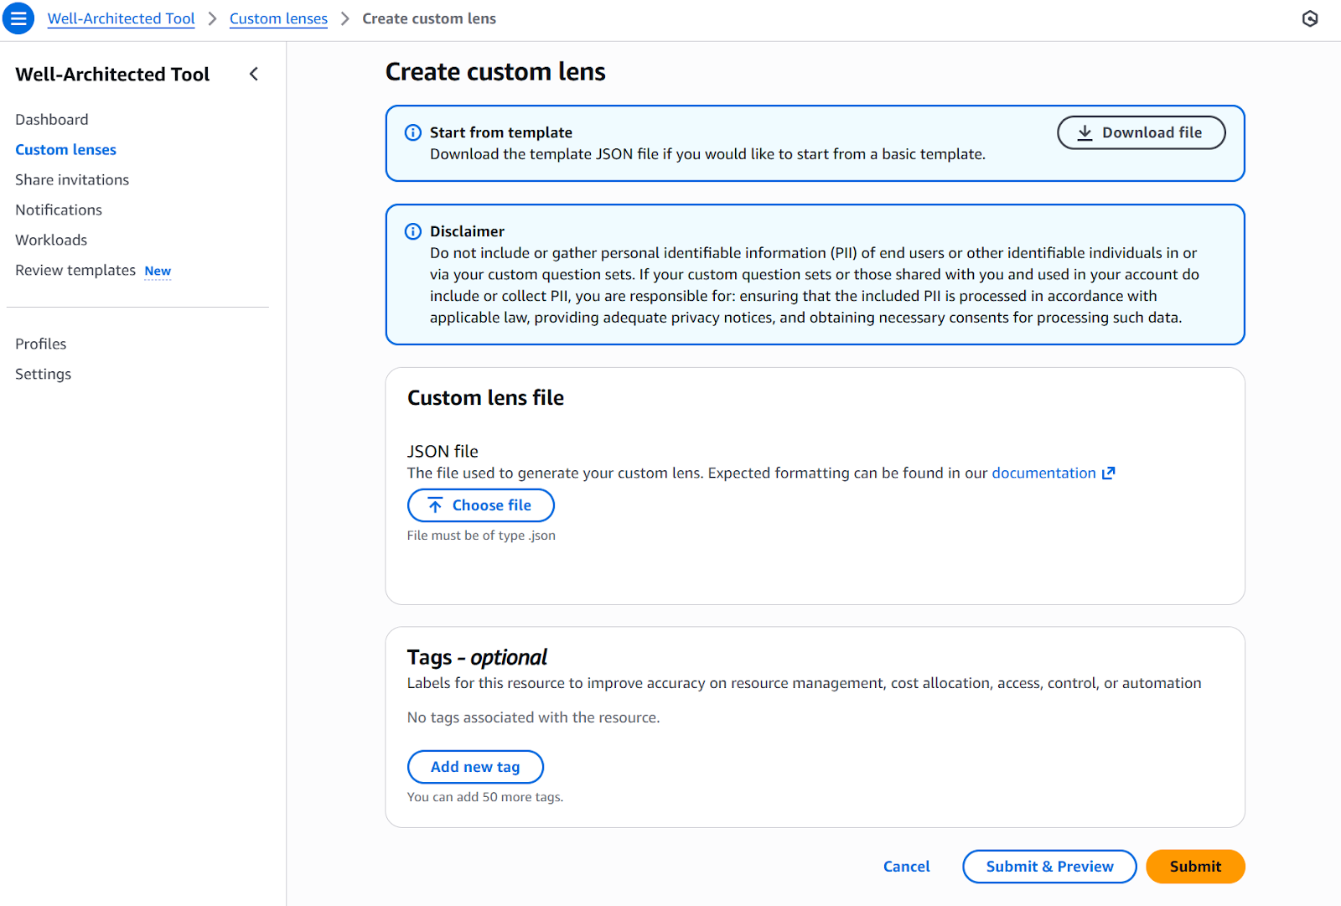This screenshot has height=906, width=1341.
Task: Click Submit & Preview button
Action: pyautogui.click(x=1049, y=867)
